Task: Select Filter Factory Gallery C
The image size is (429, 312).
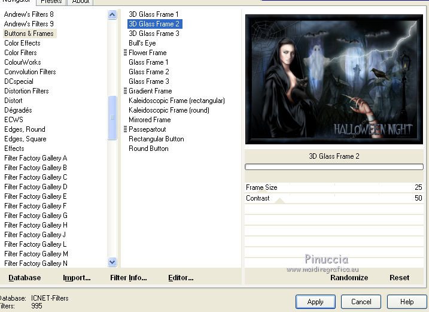Action: [35, 177]
